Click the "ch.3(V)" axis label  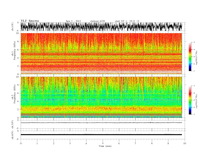click(13, 124)
